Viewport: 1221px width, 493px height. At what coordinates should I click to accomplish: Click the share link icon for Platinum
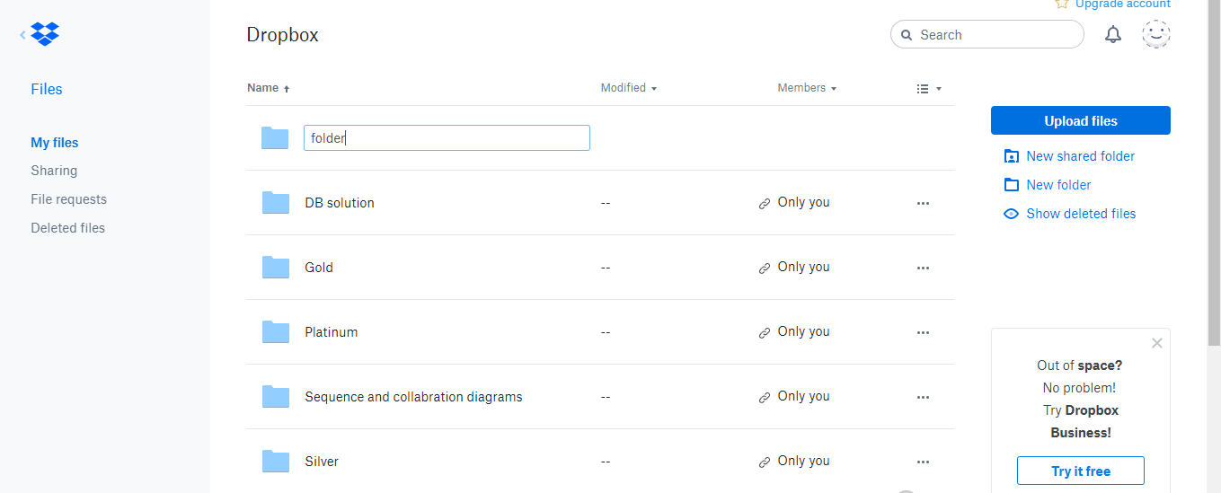click(x=765, y=333)
